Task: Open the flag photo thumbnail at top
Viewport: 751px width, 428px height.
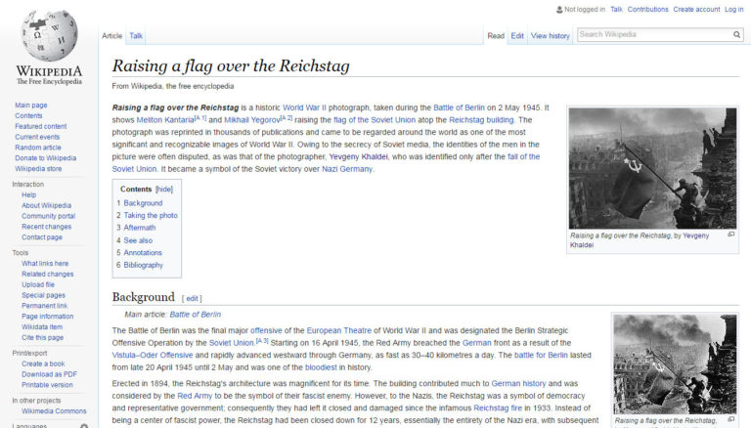Action: coord(652,167)
